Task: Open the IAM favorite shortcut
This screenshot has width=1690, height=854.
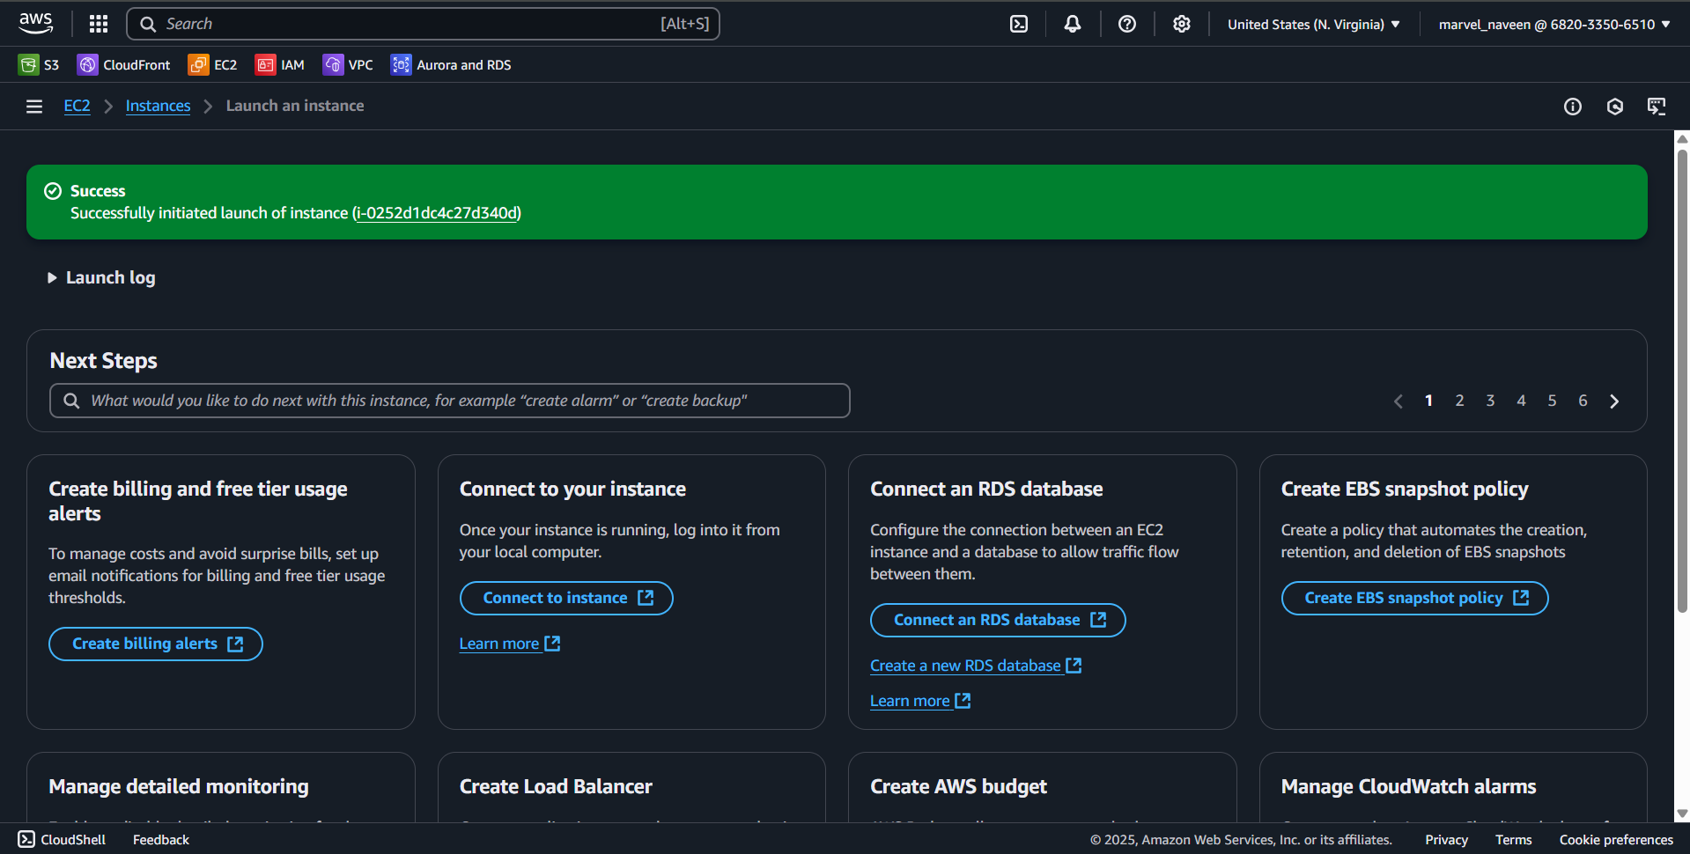Action: coord(280,65)
